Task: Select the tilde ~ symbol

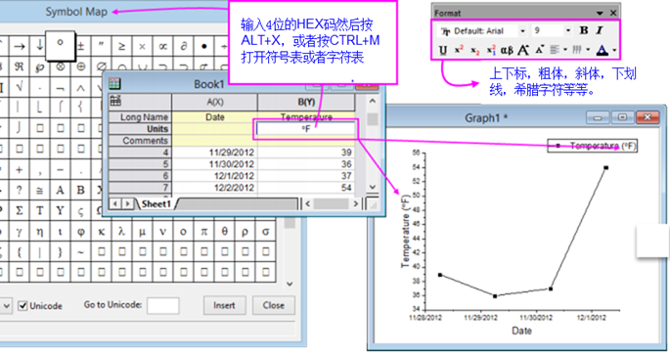Action: 81,251
